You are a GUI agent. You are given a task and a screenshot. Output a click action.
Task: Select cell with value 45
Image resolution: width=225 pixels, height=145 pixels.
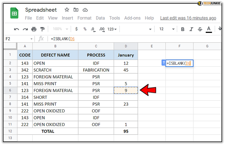(126, 70)
